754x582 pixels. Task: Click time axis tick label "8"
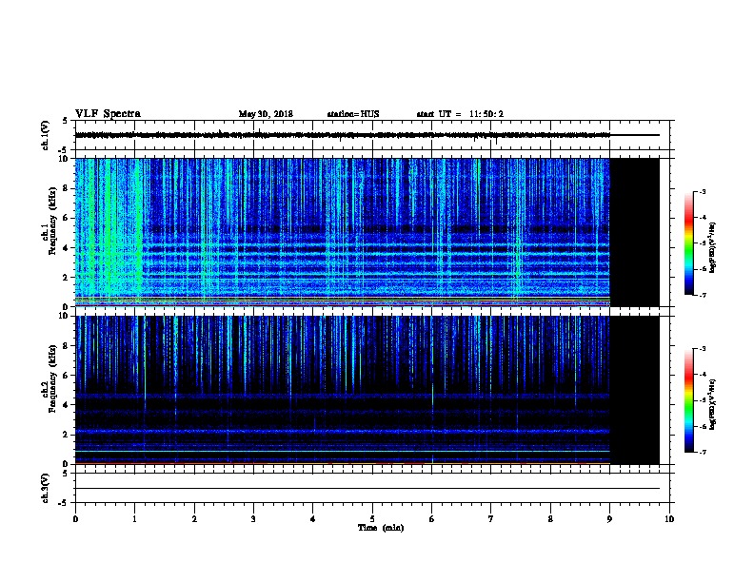coord(550,519)
